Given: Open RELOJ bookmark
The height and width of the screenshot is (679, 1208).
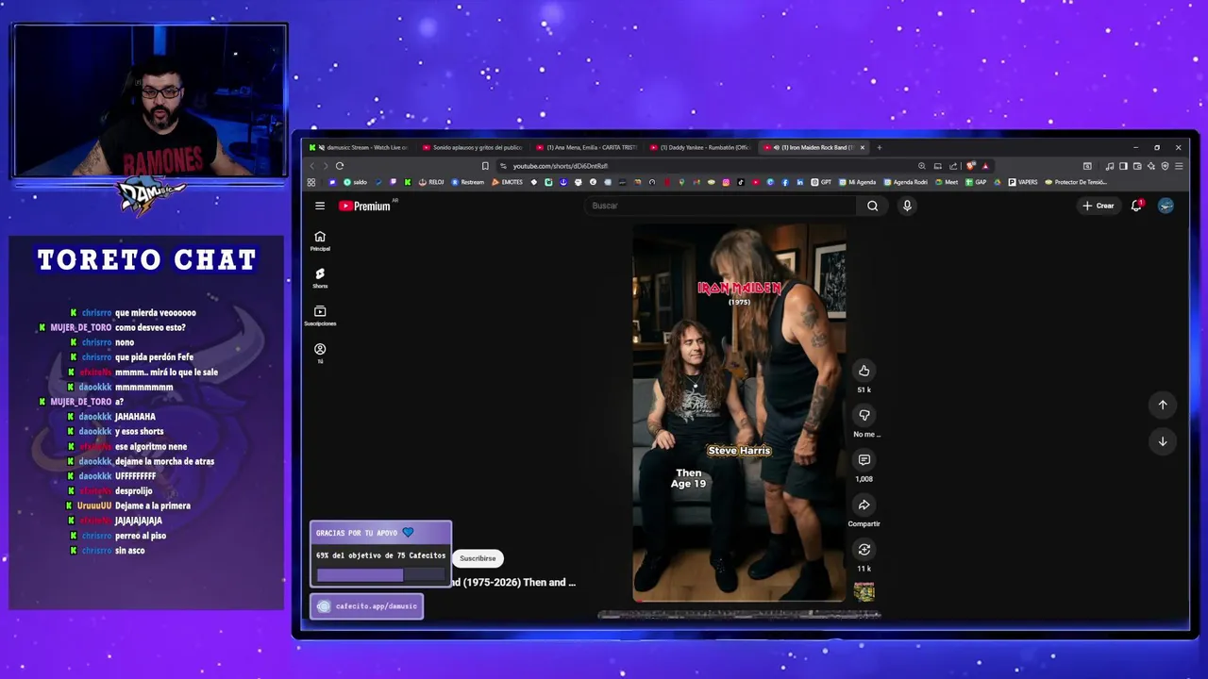Looking at the screenshot, I should 433,182.
